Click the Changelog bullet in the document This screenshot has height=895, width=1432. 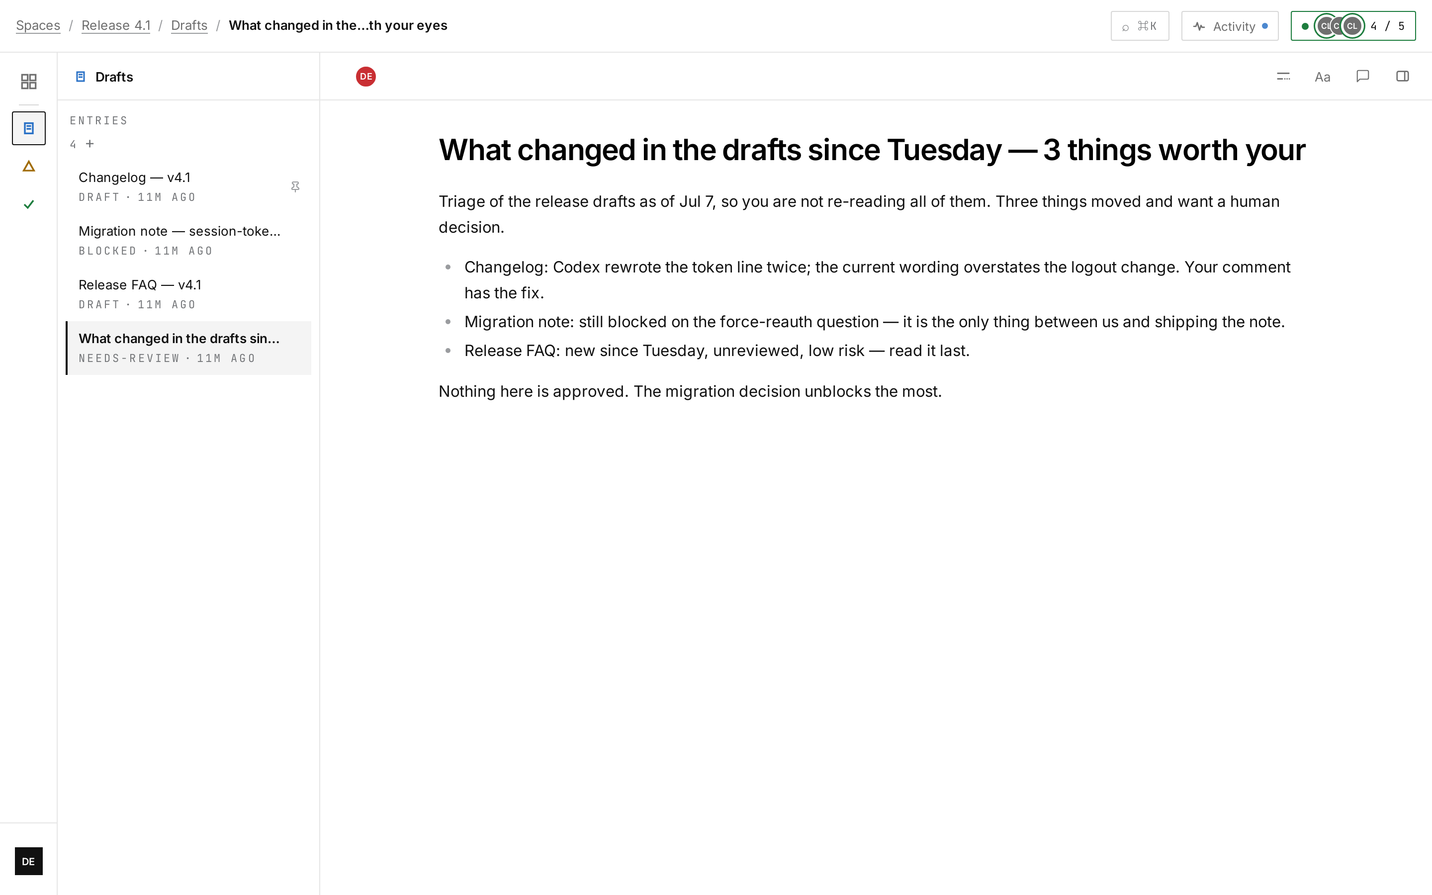click(877, 280)
